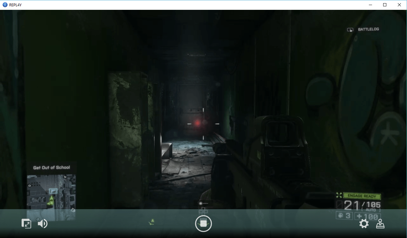Click the AUTO fire mode label
The width and height of the screenshot is (407, 238).
click(x=371, y=210)
